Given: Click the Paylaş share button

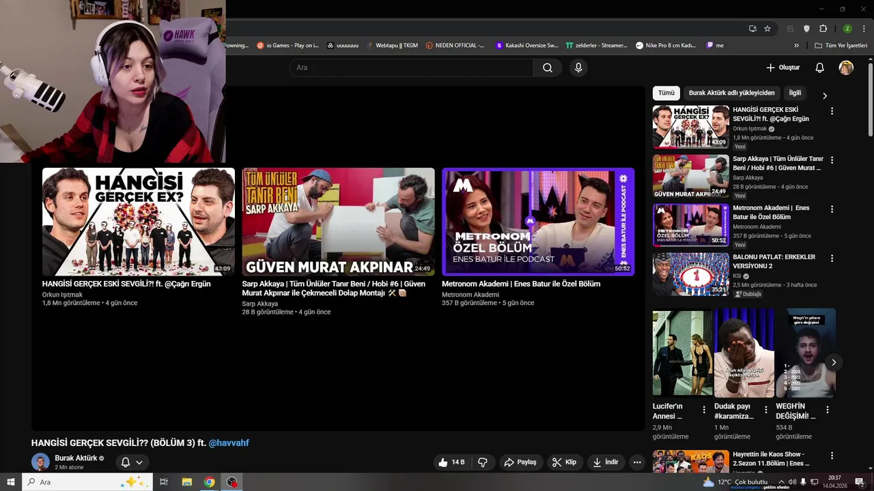Looking at the screenshot, I should [520, 462].
